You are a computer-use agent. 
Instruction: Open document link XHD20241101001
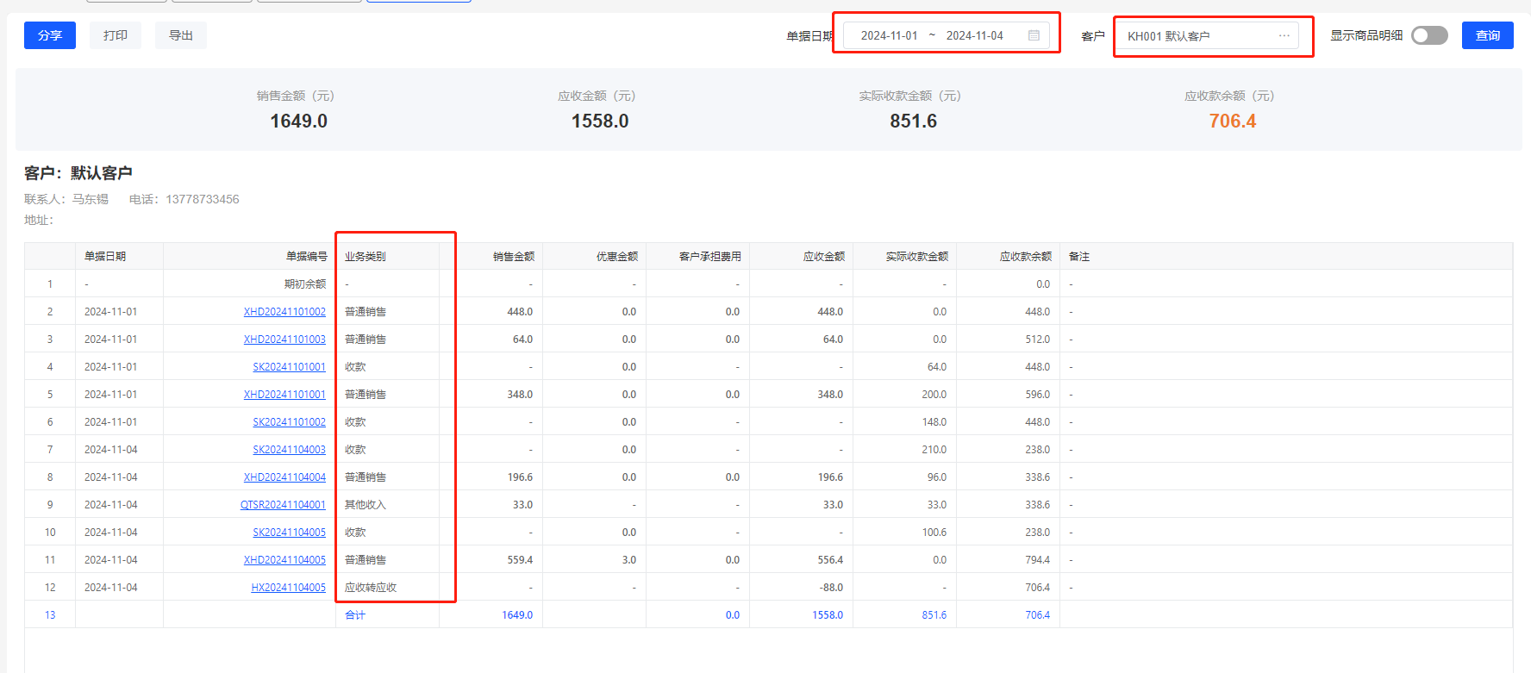coord(284,395)
